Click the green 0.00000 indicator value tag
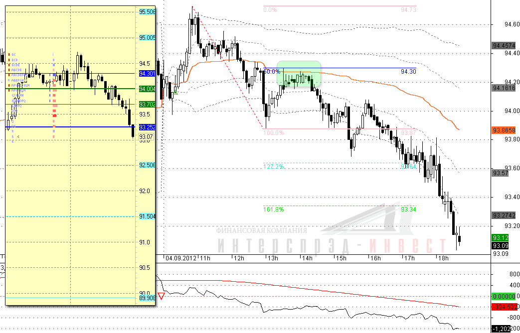The height and width of the screenshot is (333, 520). coord(504,297)
